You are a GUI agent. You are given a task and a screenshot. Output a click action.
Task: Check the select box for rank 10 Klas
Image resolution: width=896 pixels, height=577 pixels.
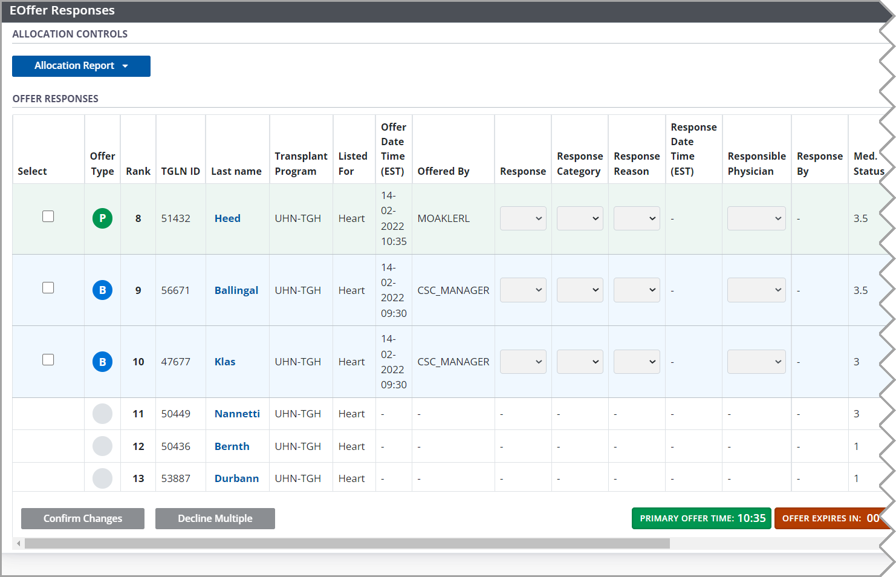[48, 360]
